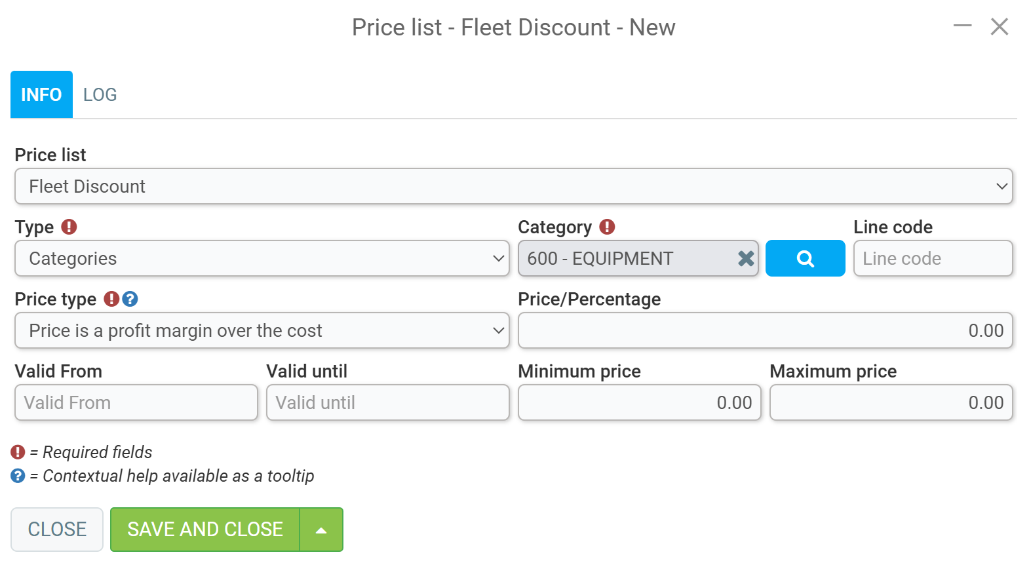Open the Category search lookup
1031x561 pixels.
click(x=805, y=258)
